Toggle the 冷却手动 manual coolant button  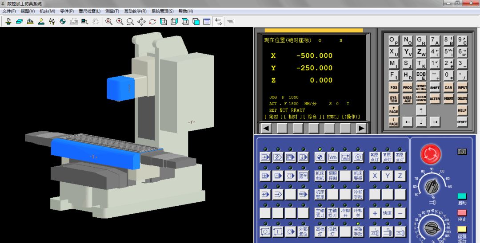pyautogui.click(x=358, y=195)
